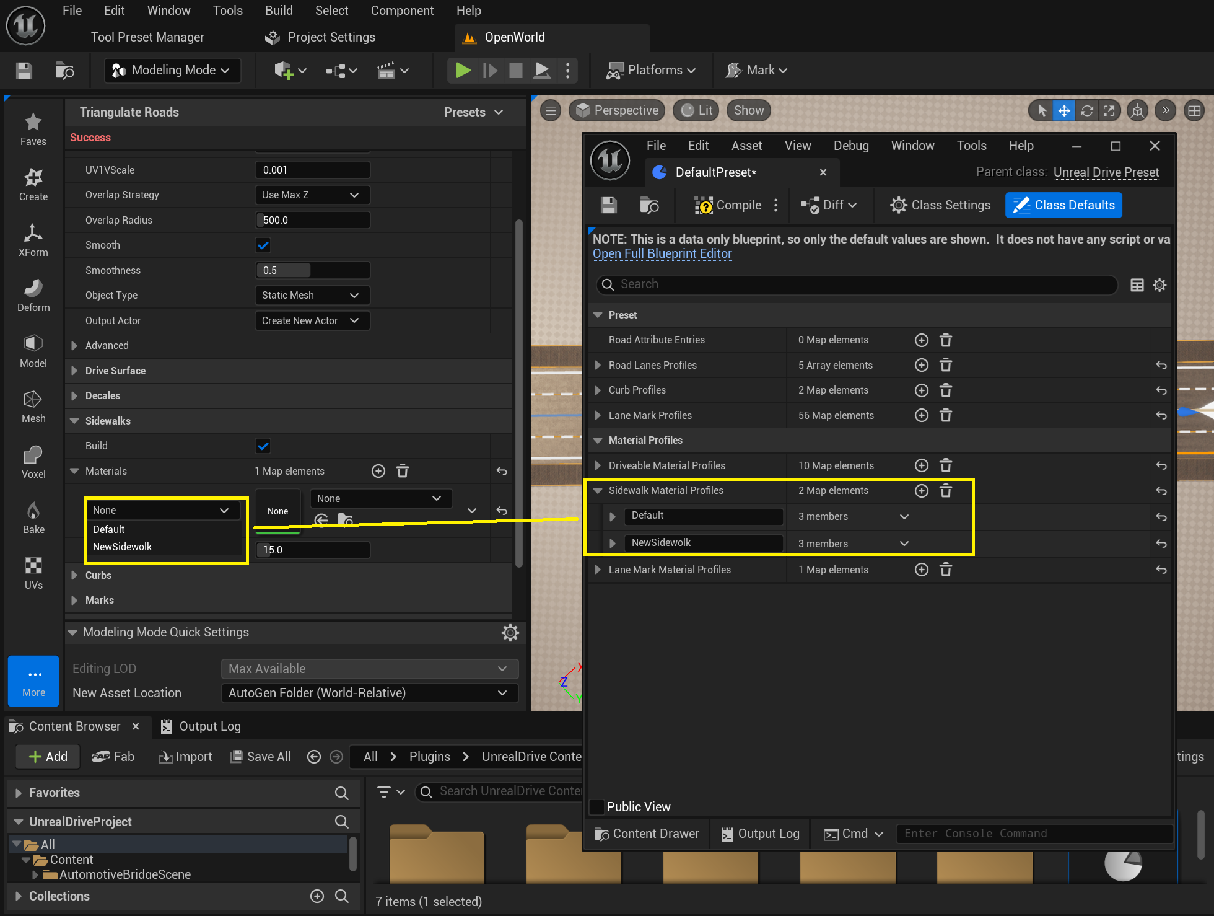The width and height of the screenshot is (1214, 916).
Task: Open Class Settings in blueprint toolbar
Action: click(x=940, y=205)
